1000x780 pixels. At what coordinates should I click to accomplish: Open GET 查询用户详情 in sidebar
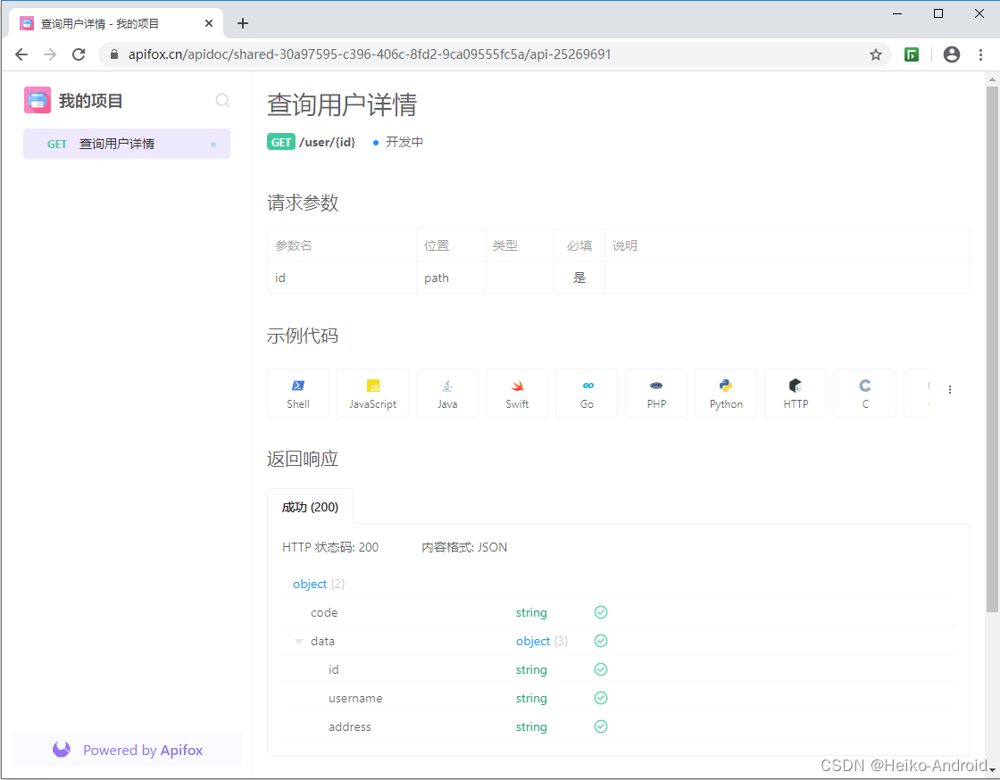(x=127, y=144)
